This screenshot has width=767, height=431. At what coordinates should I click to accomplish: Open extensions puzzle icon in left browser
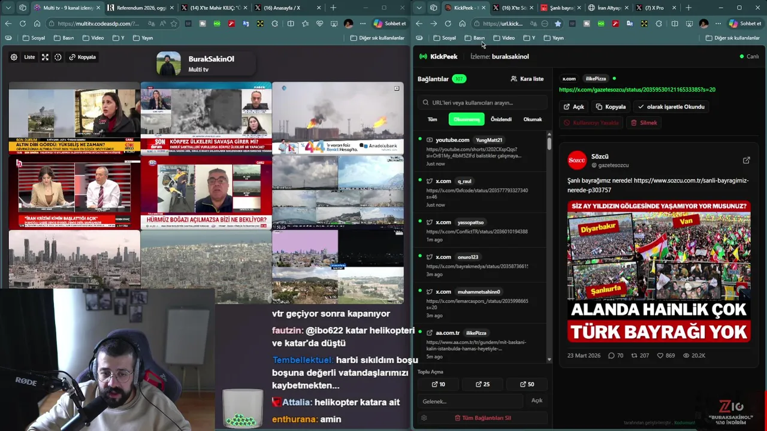(x=274, y=23)
